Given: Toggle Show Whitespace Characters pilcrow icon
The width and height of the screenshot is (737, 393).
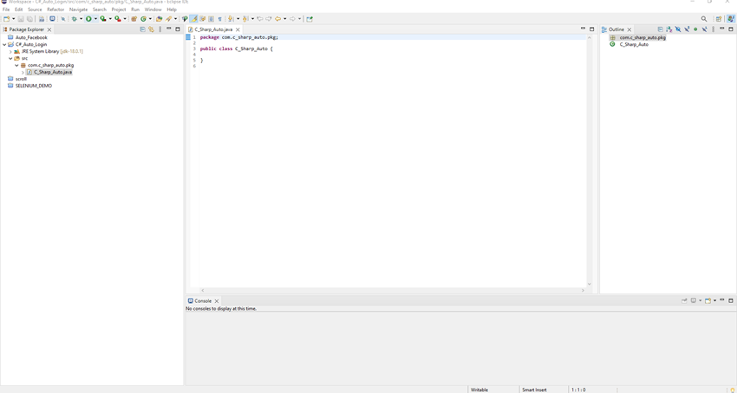Looking at the screenshot, I should [x=219, y=19].
